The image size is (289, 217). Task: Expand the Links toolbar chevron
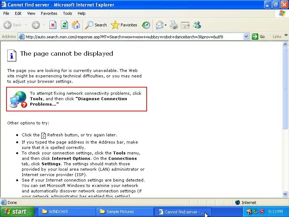pos(286,35)
